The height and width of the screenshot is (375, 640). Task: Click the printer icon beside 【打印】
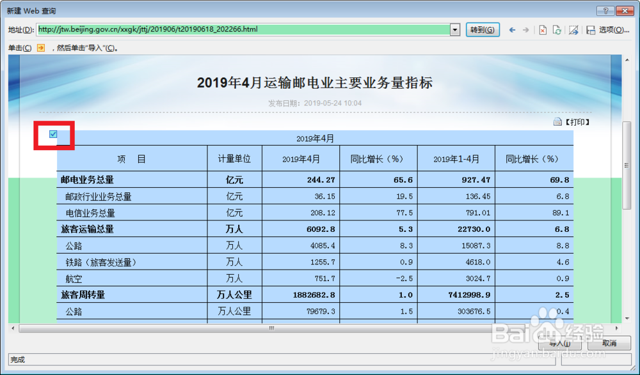tap(557, 122)
